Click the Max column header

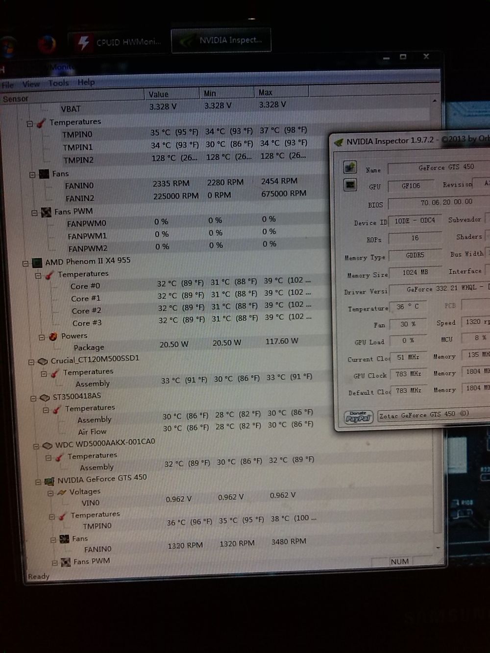[282, 92]
